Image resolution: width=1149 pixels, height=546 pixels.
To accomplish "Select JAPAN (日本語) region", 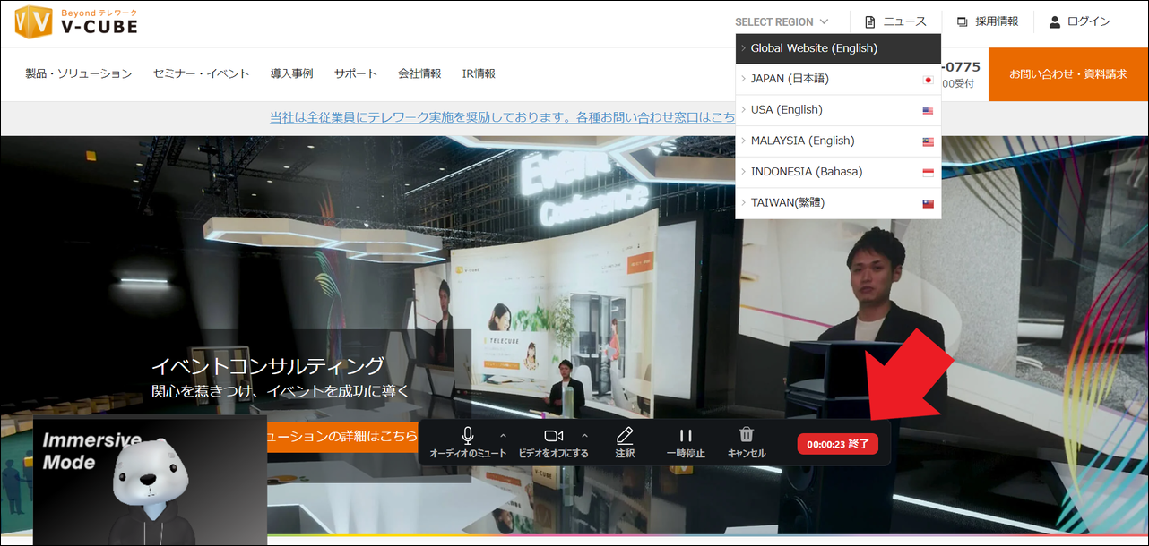I will coord(838,79).
